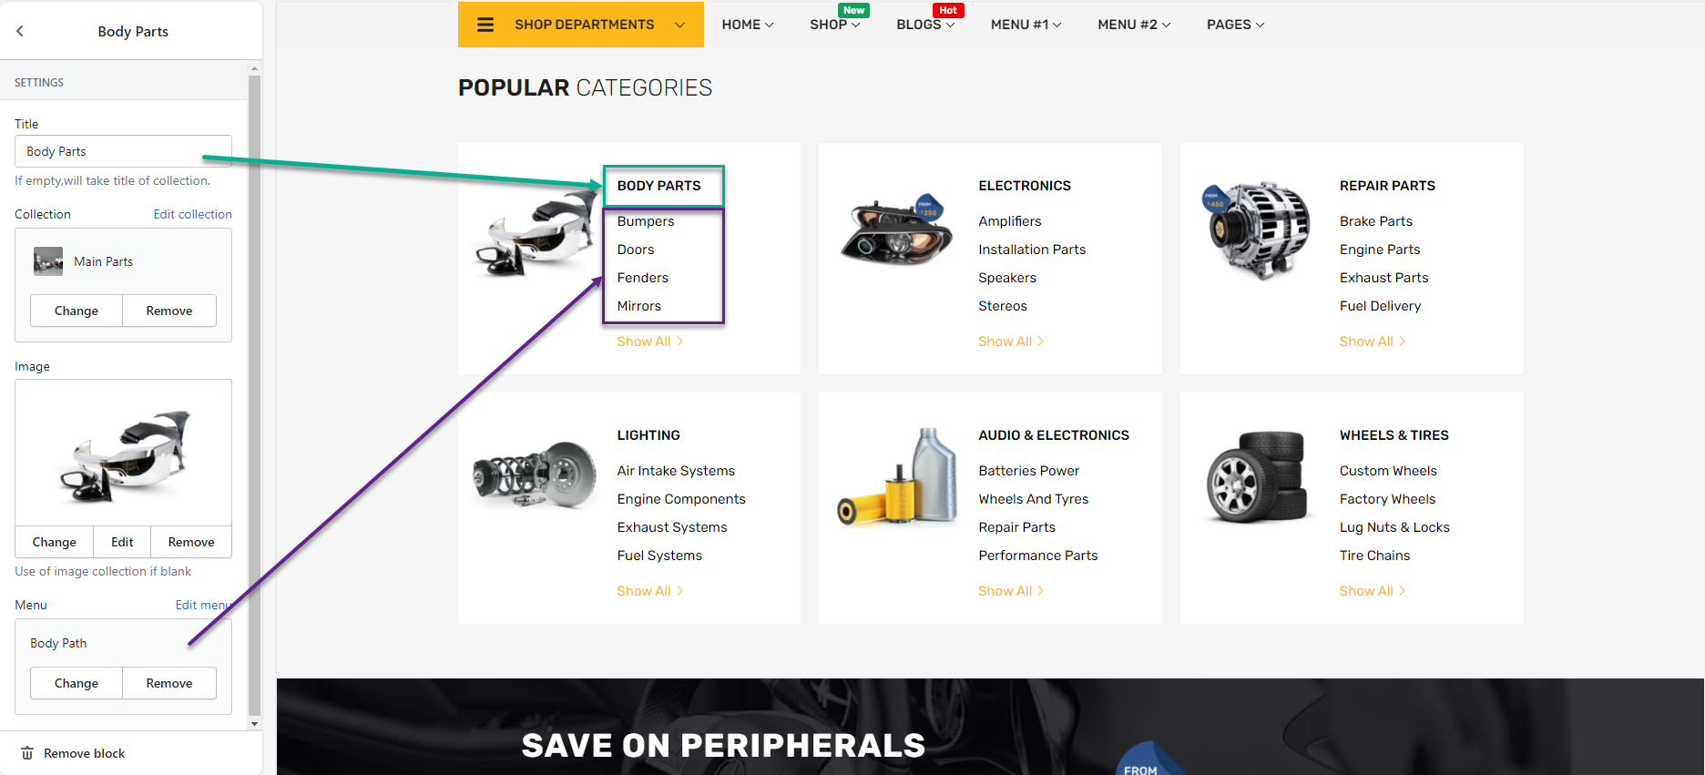Viewport: 1705px width, 775px height.
Task: Click the hamburger icon in Shop Departments
Action: 485,25
